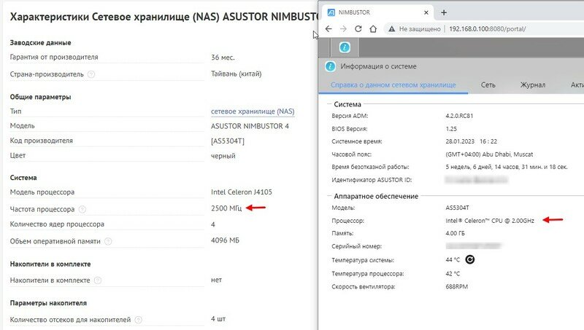Click the '[AS5304T]' manufacturer code
Screen dimensions: 584x330
pyautogui.click(x=228, y=141)
